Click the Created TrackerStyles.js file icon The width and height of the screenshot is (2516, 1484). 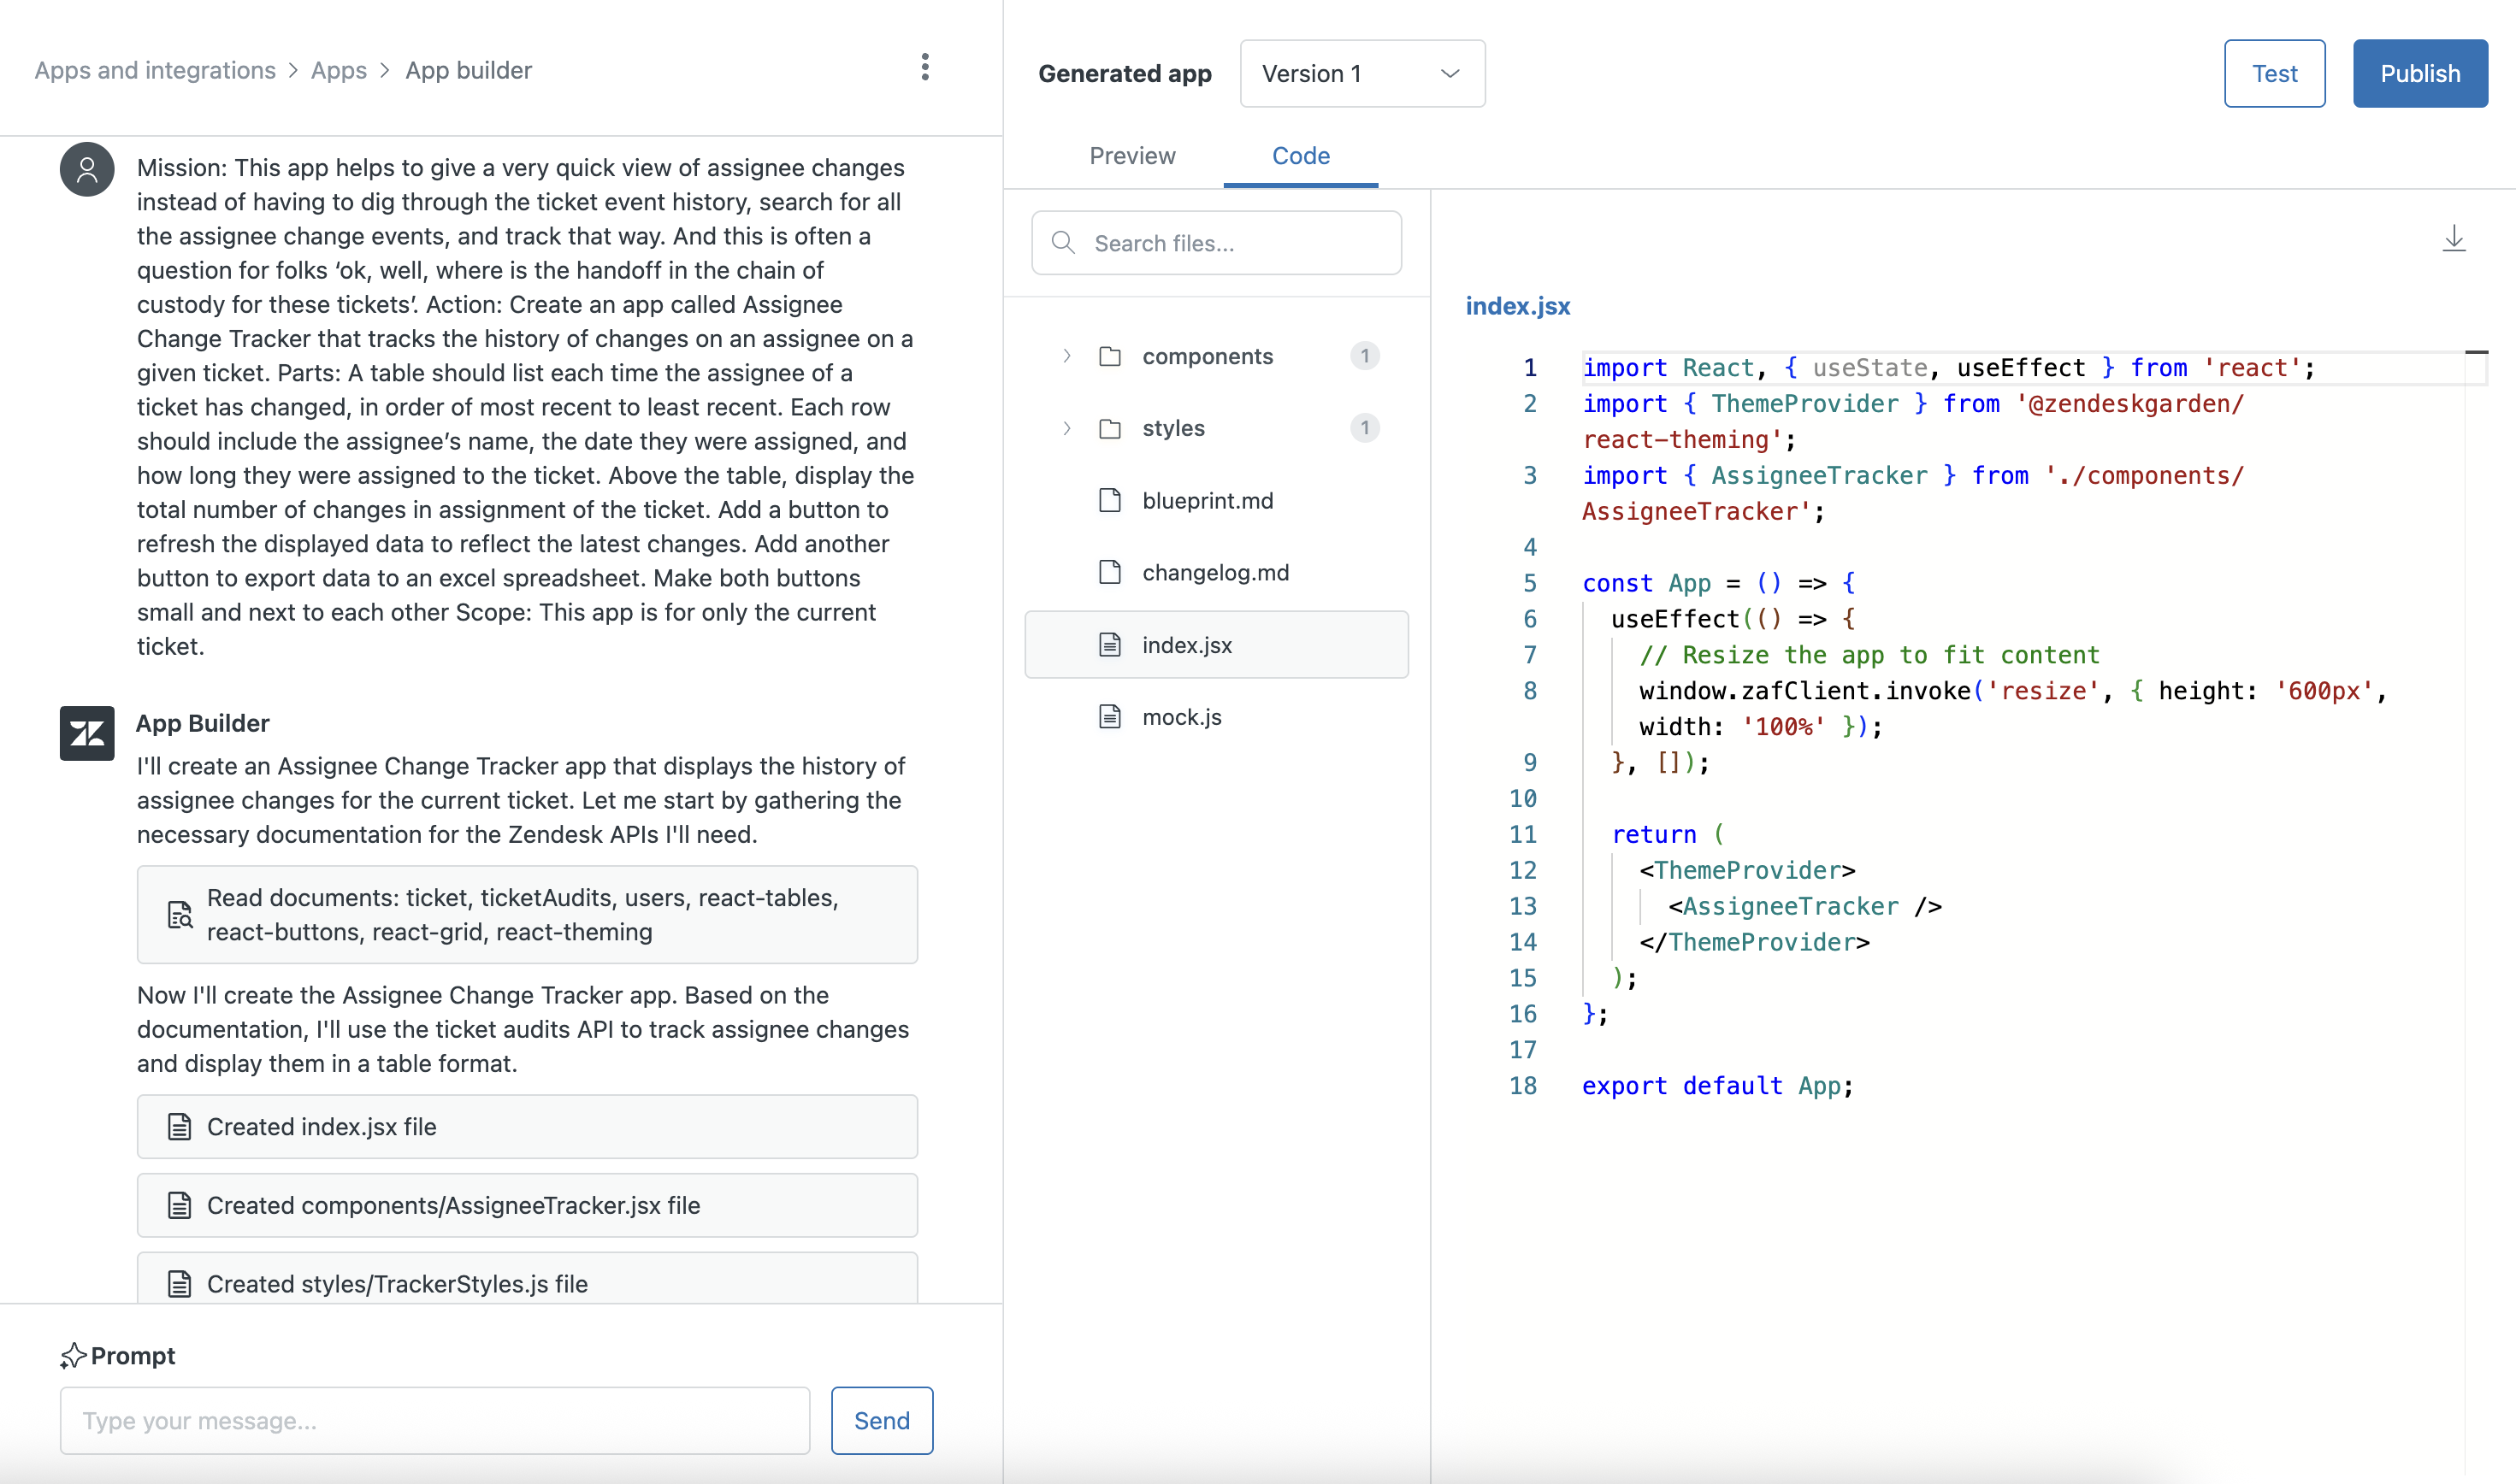pos(179,1284)
